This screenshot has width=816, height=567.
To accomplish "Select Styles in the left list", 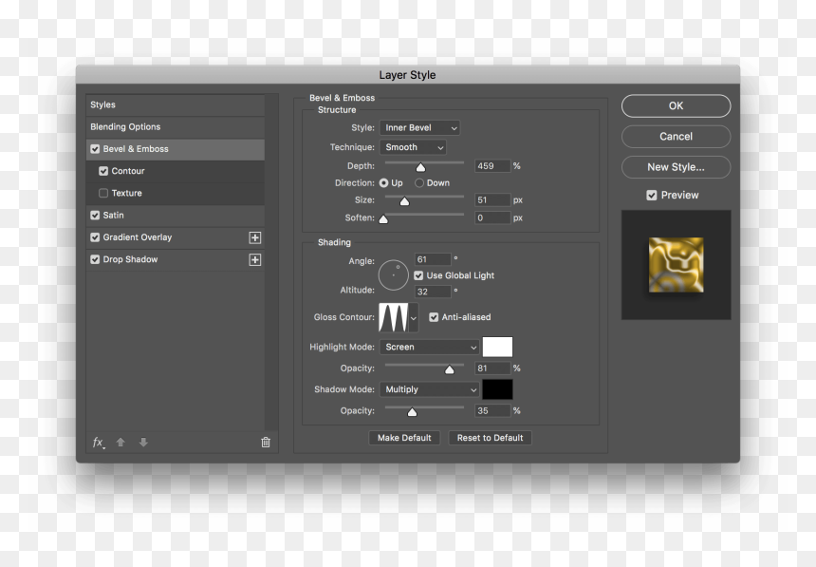I will point(176,104).
